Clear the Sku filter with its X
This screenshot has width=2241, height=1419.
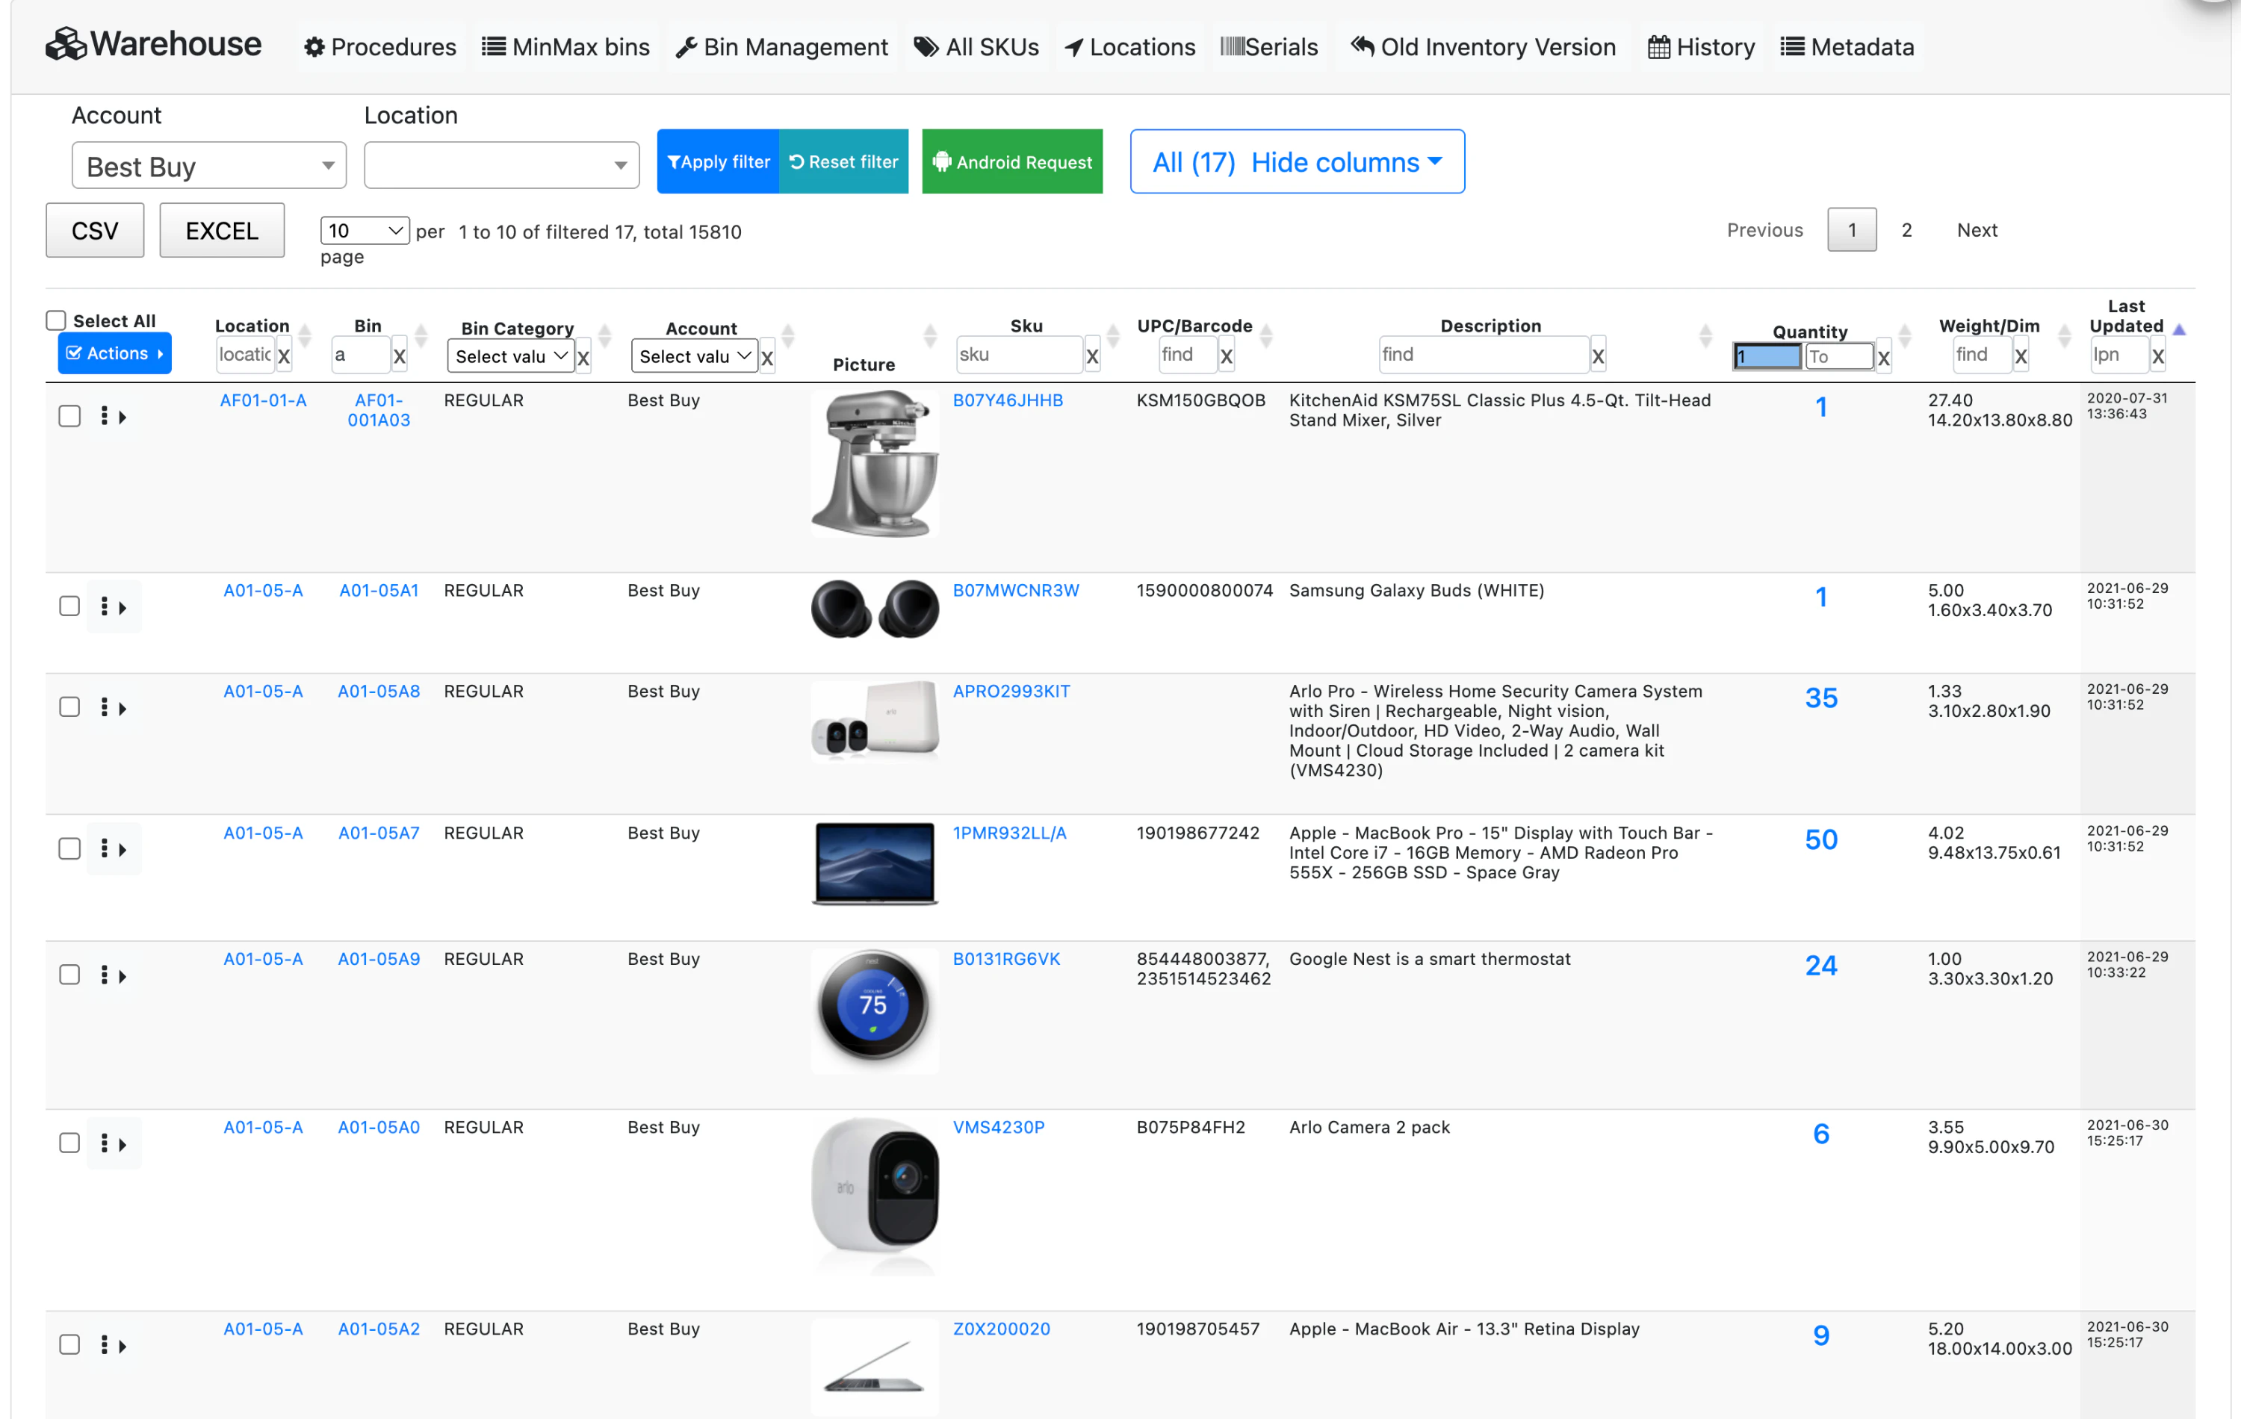click(1093, 356)
